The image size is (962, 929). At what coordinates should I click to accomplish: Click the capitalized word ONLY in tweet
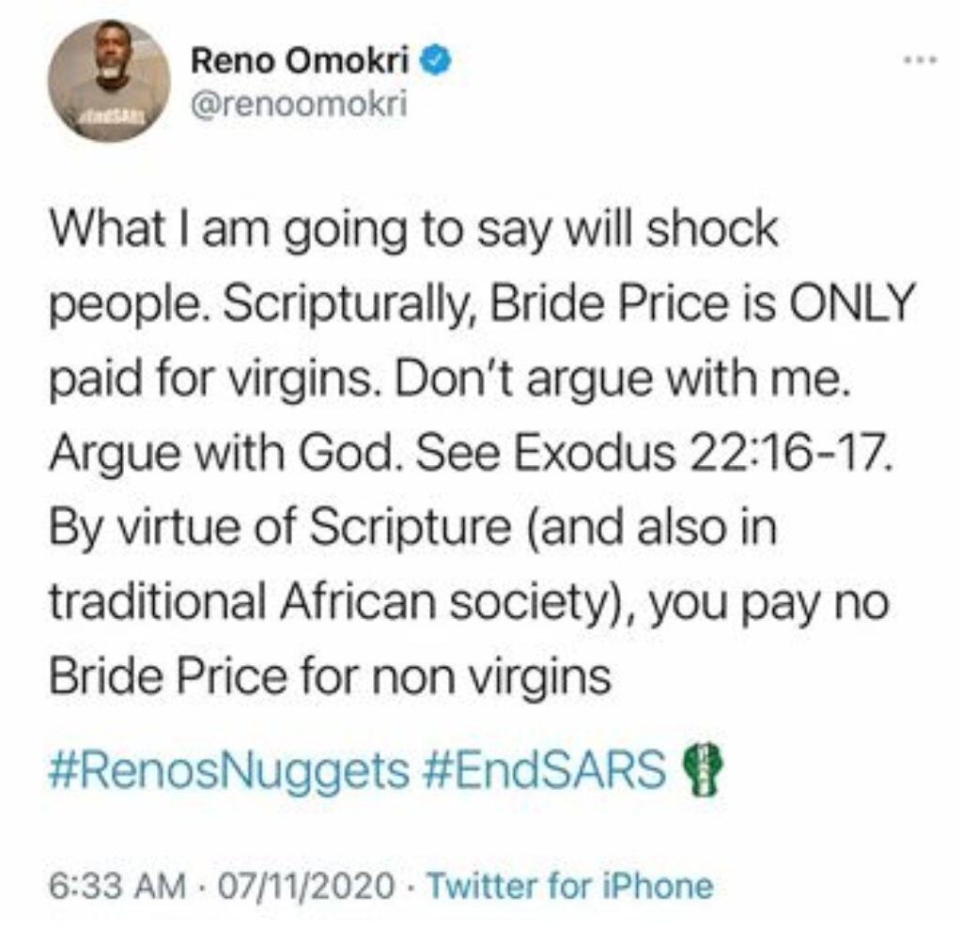pyautogui.click(x=850, y=303)
